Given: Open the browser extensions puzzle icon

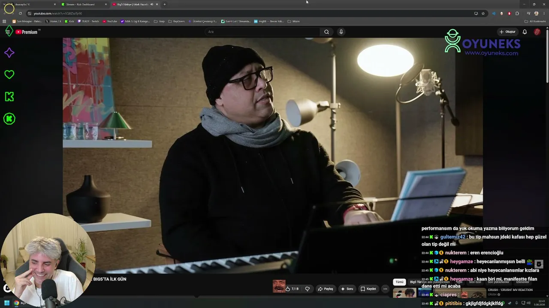Looking at the screenshot, I should [x=517, y=13].
